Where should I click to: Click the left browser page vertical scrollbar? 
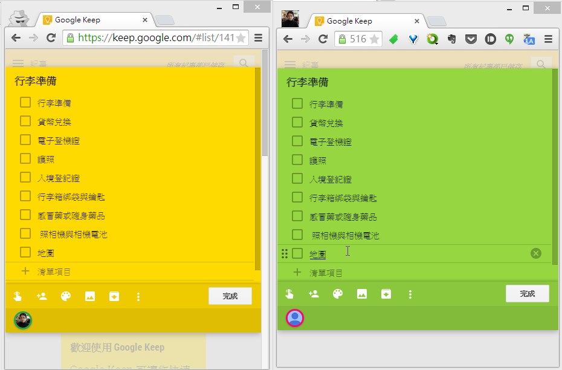click(x=265, y=103)
